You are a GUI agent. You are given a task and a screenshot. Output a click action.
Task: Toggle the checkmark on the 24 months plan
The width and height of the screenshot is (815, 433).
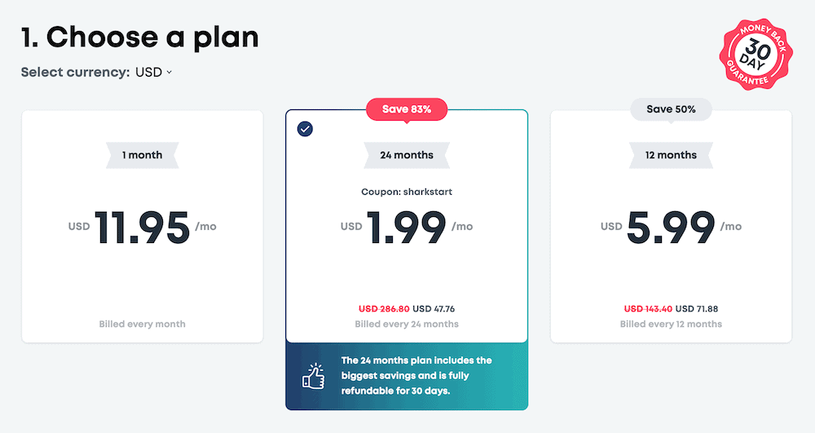click(x=306, y=129)
